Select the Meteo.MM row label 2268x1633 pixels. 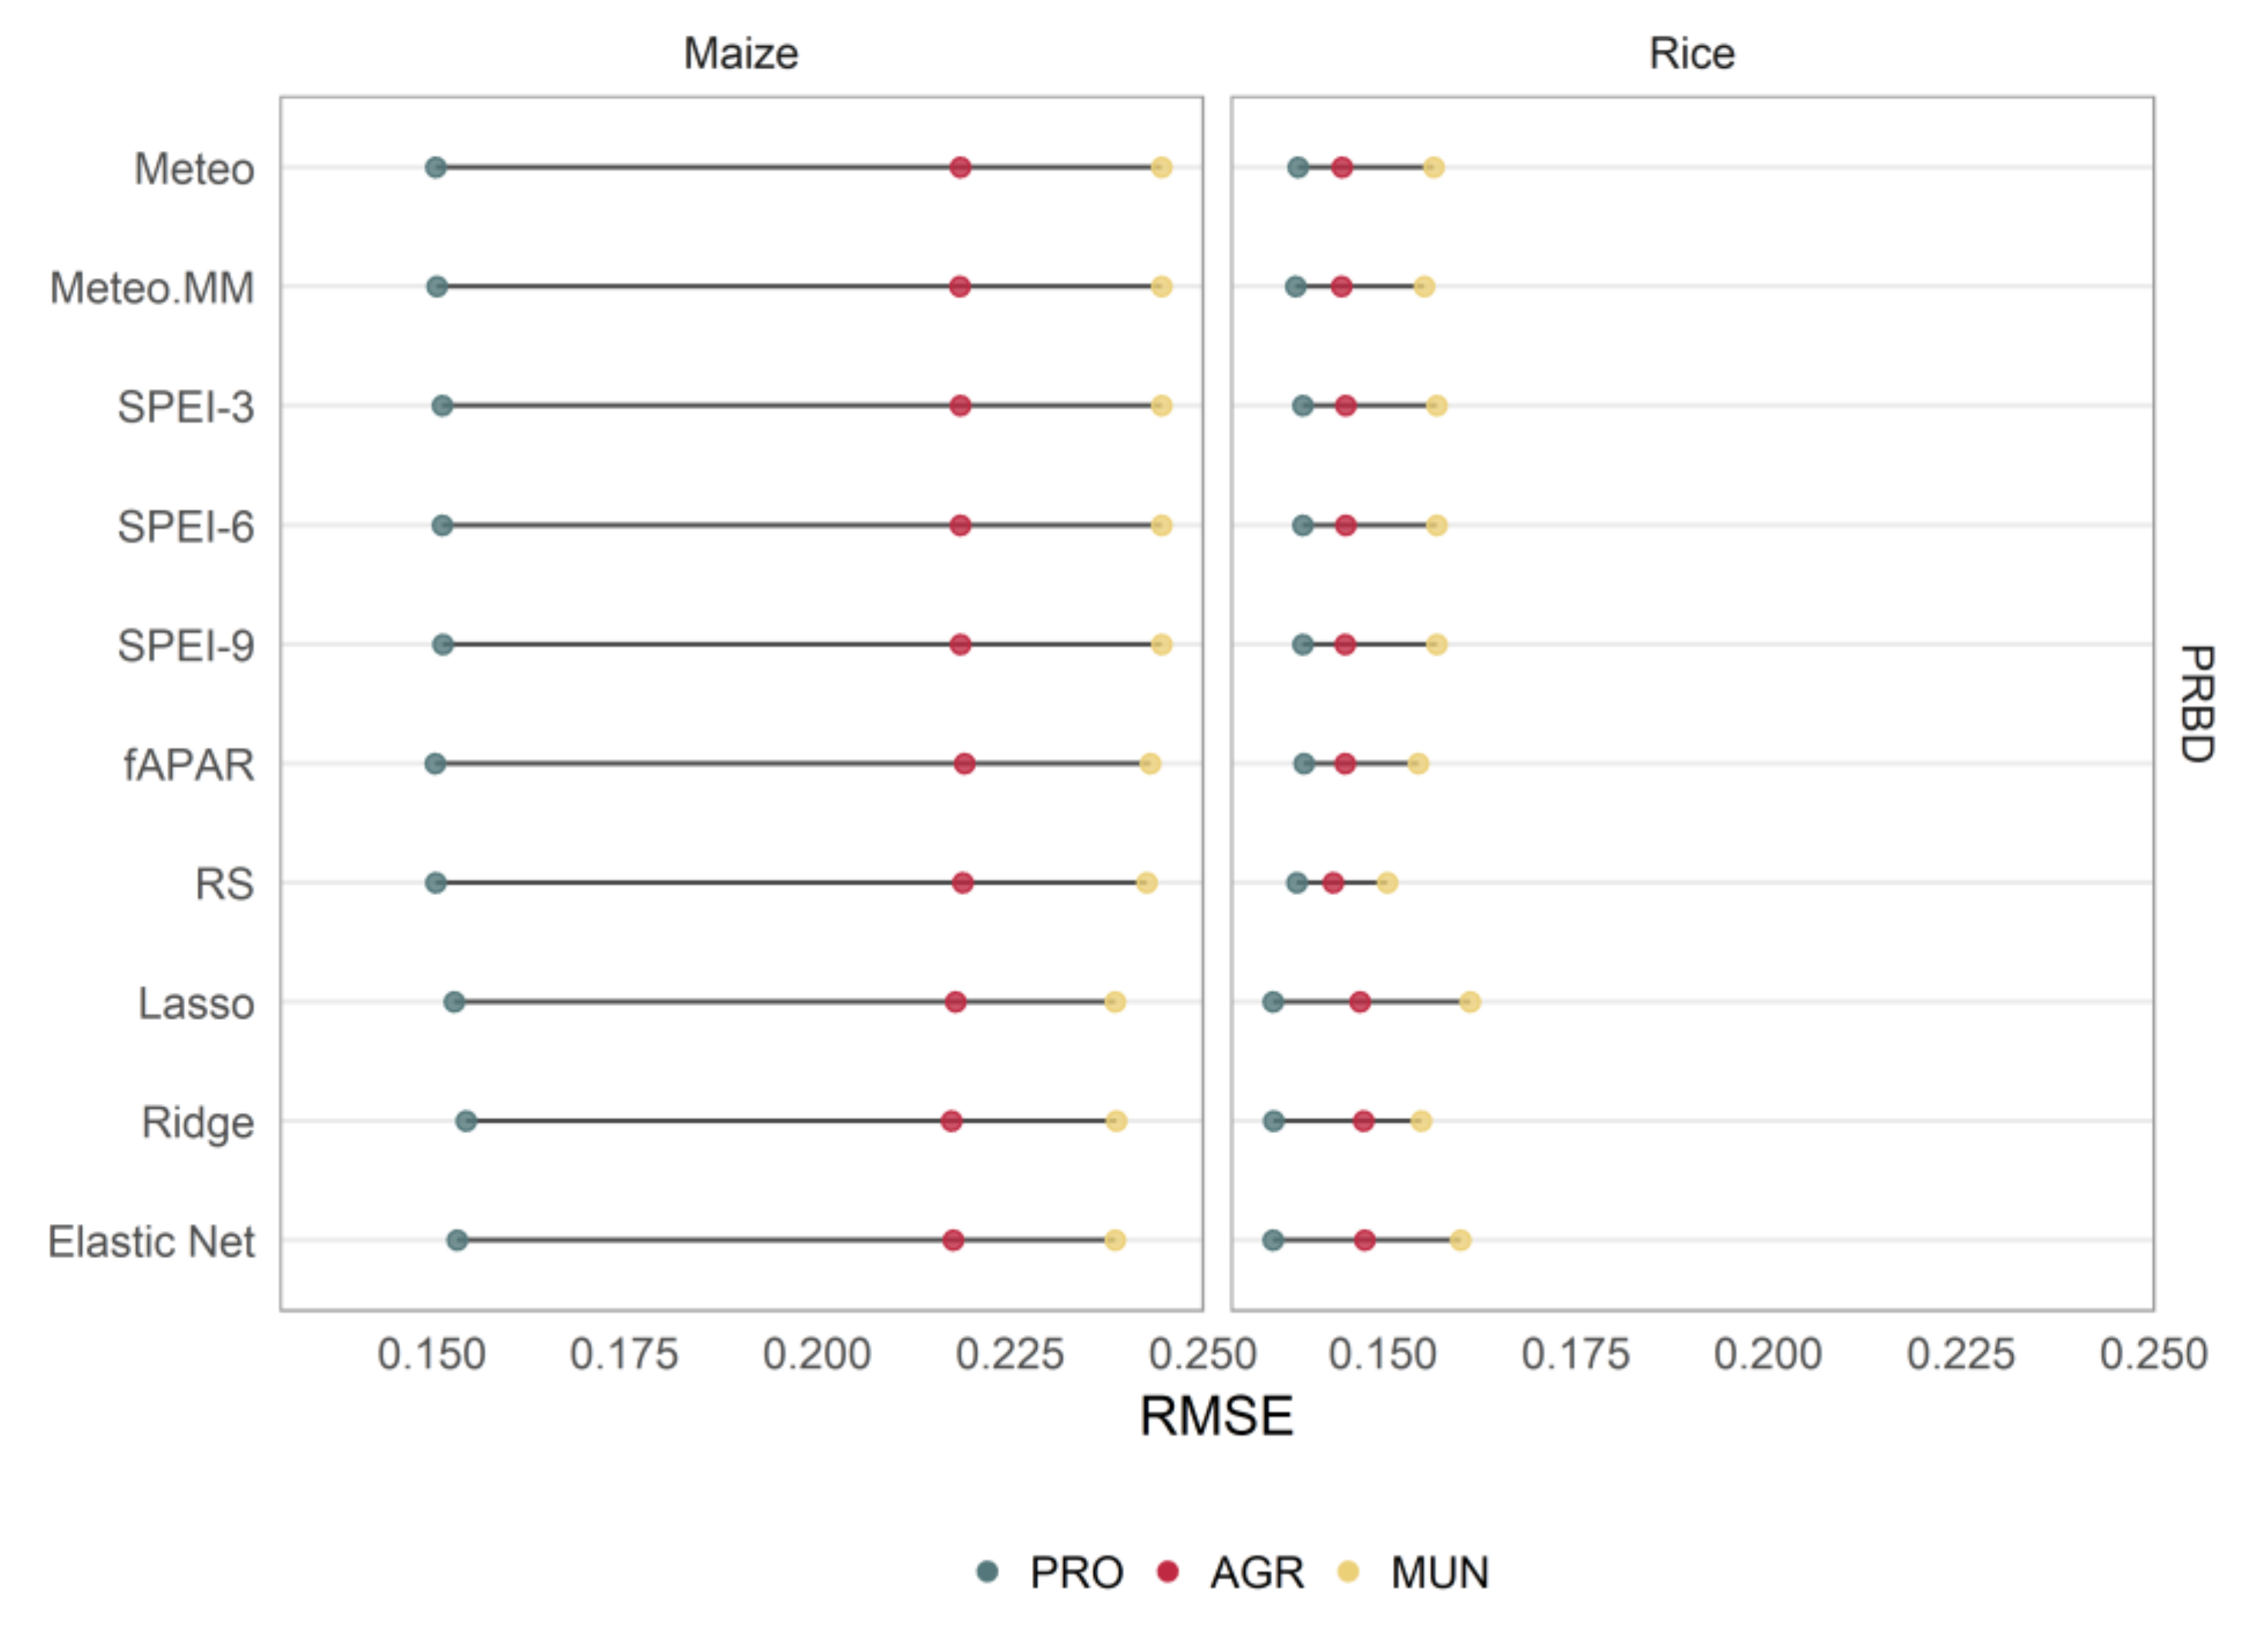pos(152,288)
